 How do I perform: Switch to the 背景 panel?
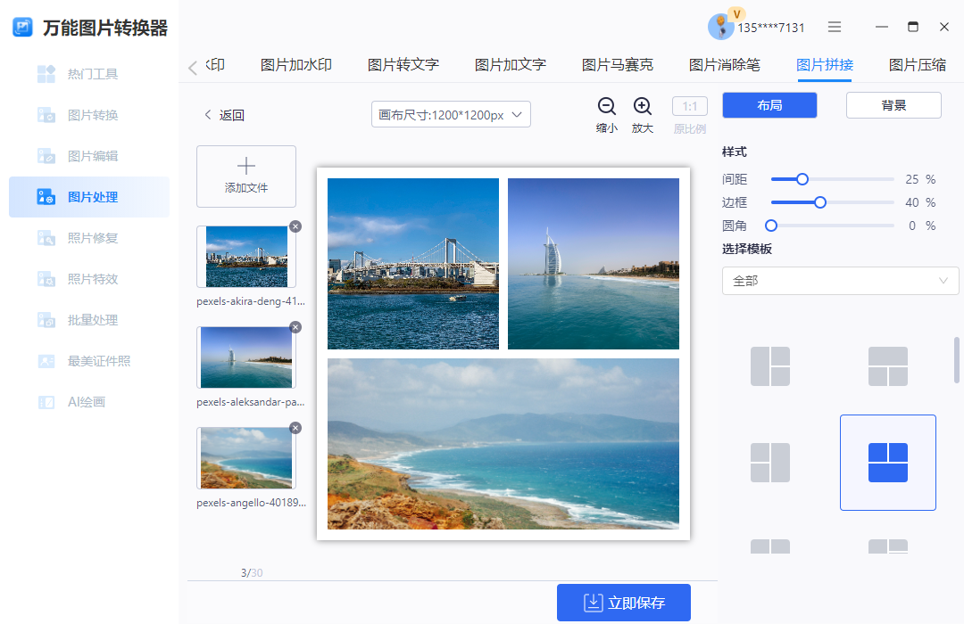click(x=893, y=104)
